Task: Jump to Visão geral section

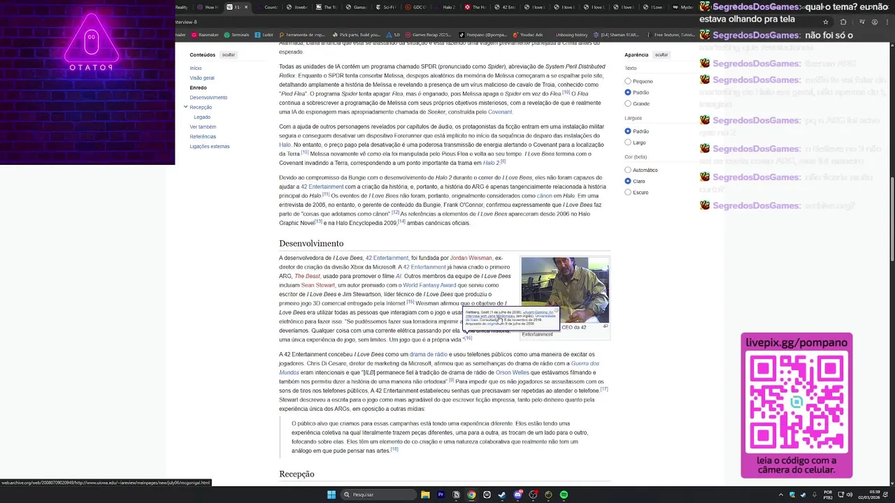Action: [x=202, y=78]
